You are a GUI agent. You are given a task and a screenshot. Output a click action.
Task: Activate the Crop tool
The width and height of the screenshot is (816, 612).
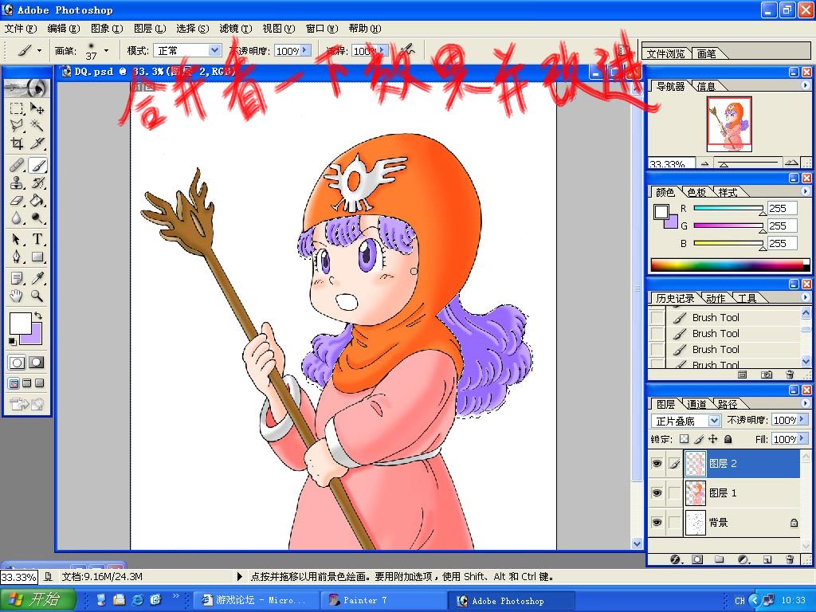[17, 143]
